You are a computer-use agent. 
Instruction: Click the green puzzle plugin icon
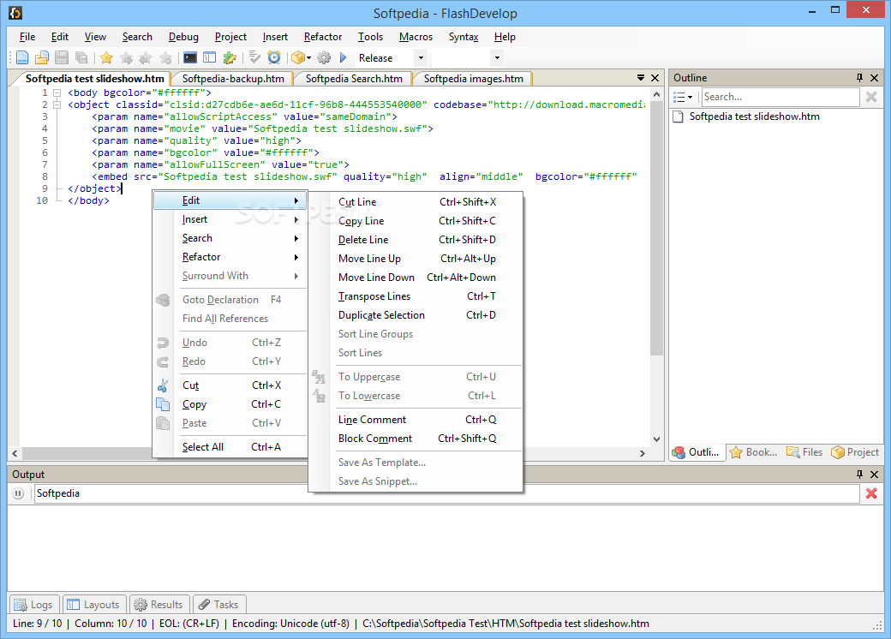coord(230,57)
